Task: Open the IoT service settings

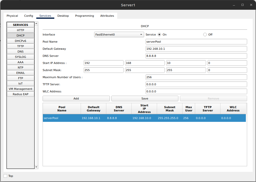Action: tap(20, 83)
